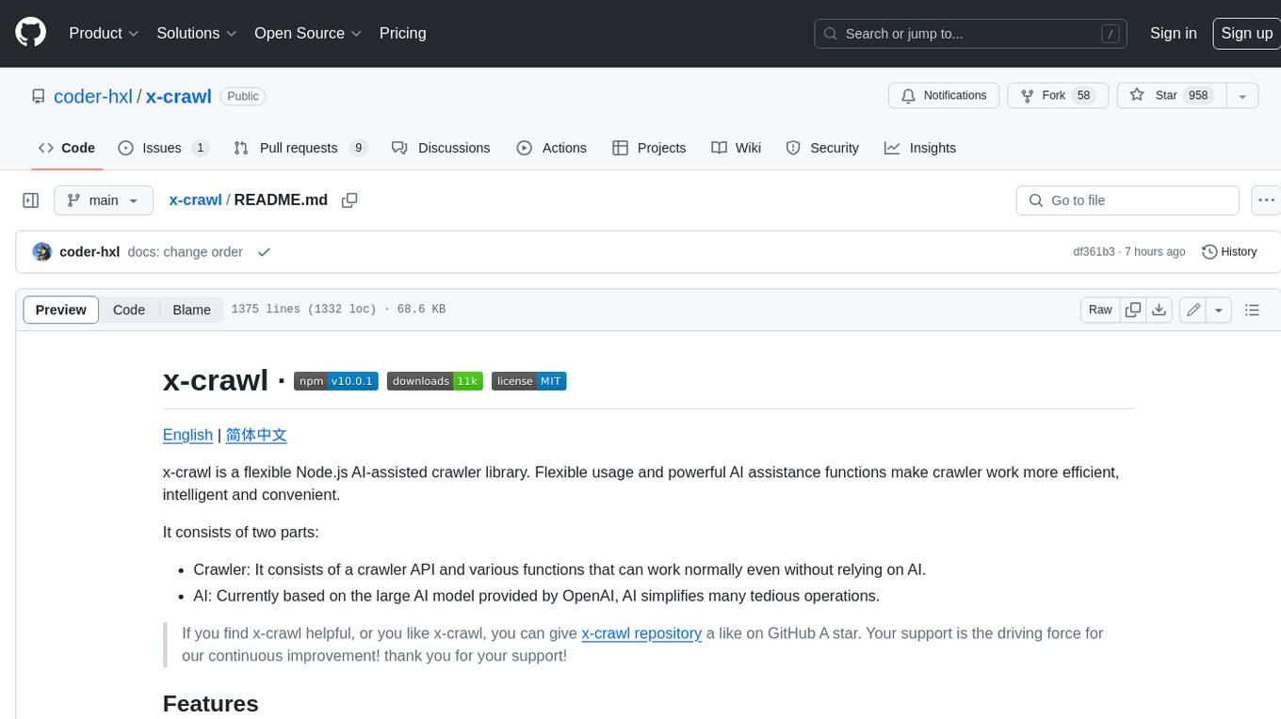Viewport: 1281px width, 719px height.
Task: Open the Actions tab
Action: pyautogui.click(x=552, y=148)
